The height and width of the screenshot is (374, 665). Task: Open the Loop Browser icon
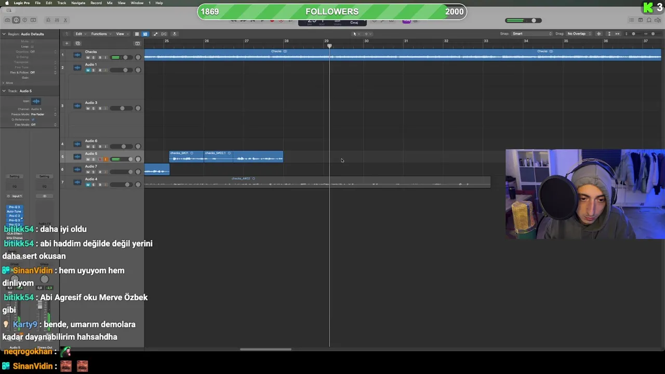(x=649, y=20)
